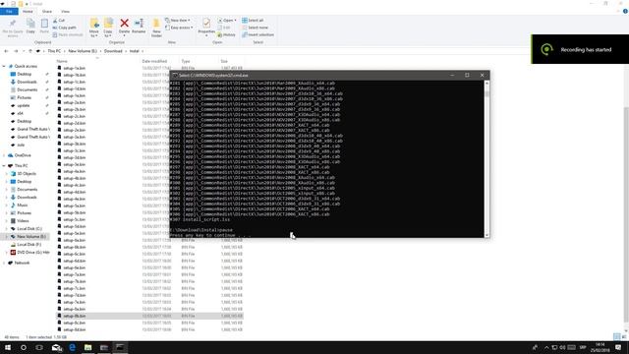Create a New folder

(x=156, y=29)
